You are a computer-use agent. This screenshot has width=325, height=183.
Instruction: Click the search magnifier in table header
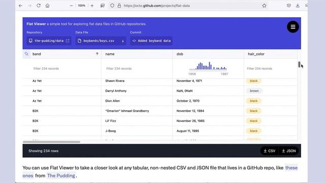coord(26,54)
